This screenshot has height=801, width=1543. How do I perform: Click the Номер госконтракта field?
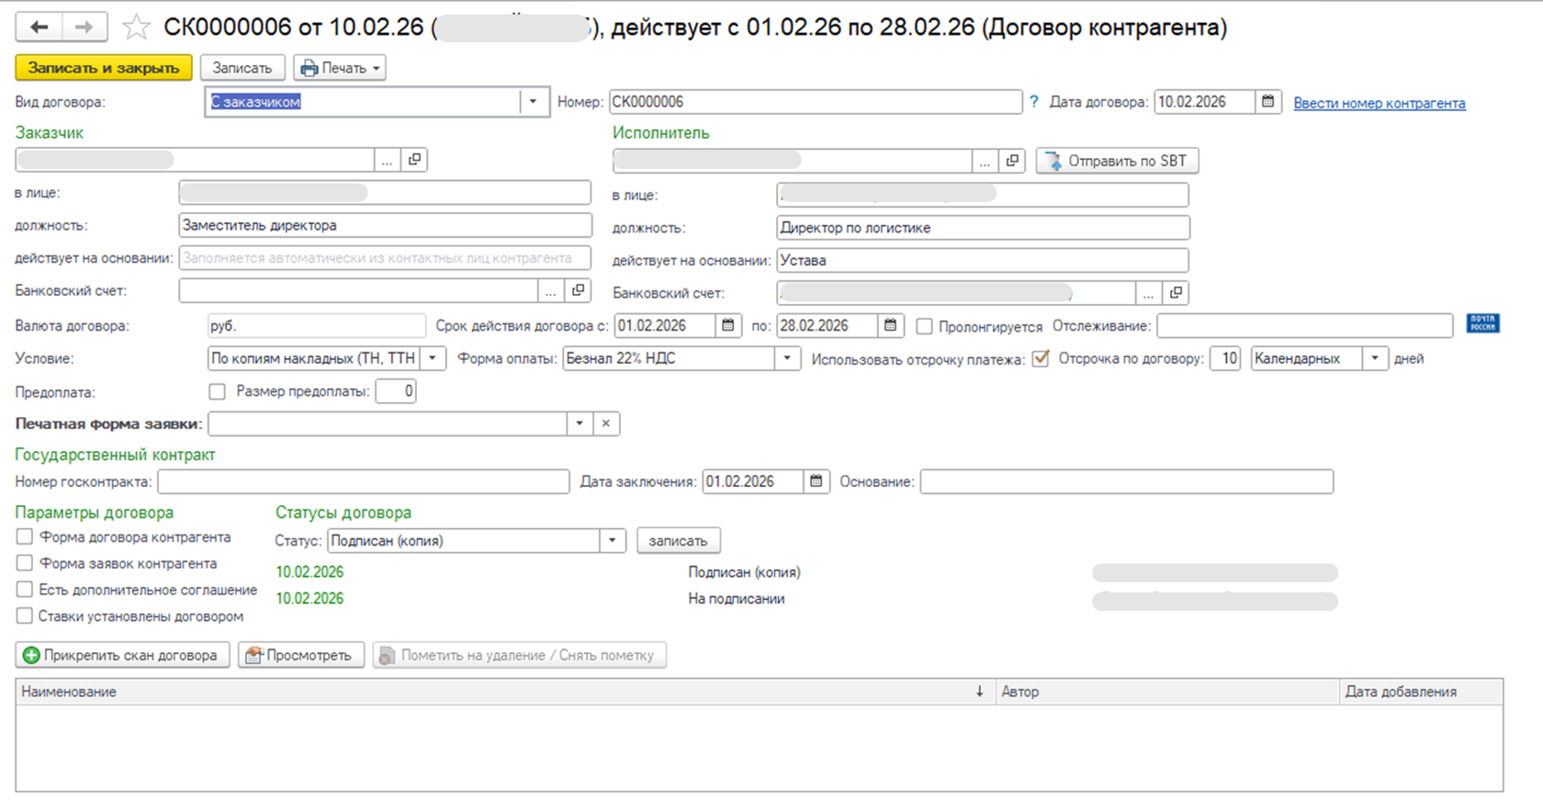coord(364,481)
